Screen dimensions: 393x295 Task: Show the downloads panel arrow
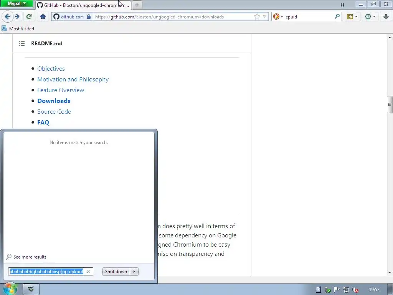coord(386,17)
